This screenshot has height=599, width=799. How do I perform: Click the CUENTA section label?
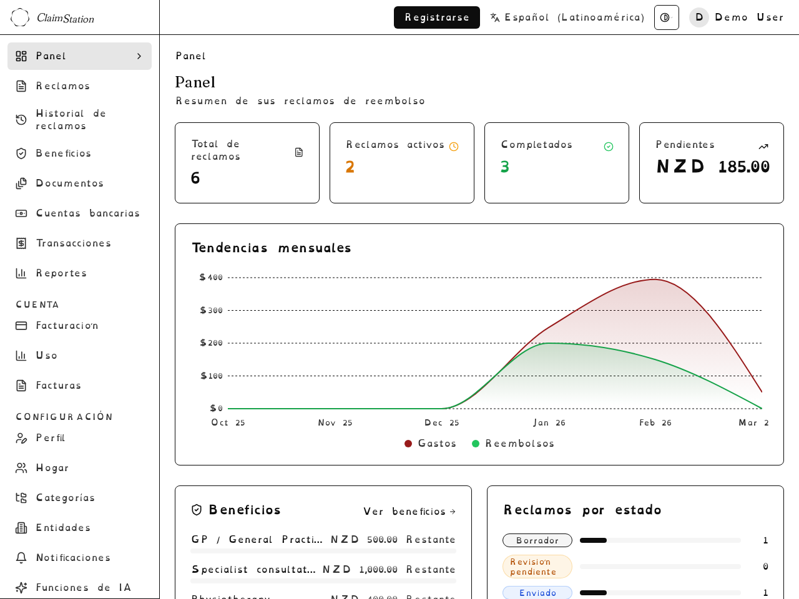pyautogui.click(x=37, y=304)
